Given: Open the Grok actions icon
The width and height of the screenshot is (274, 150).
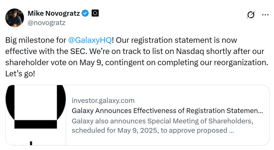Looking at the screenshot, I should 251,15.
